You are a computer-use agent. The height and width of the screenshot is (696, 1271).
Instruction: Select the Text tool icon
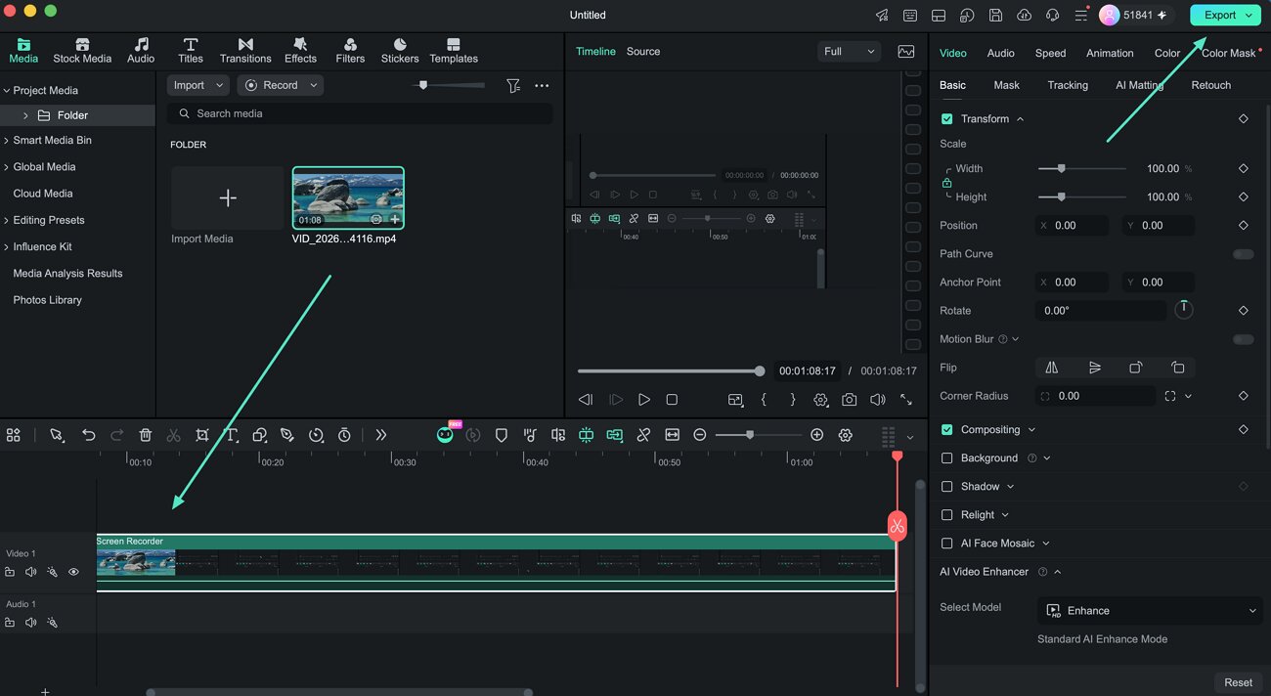(x=232, y=435)
